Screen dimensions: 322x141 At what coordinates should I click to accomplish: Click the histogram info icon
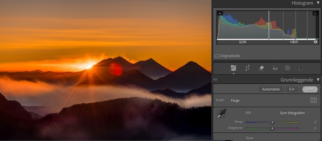click(x=316, y=42)
